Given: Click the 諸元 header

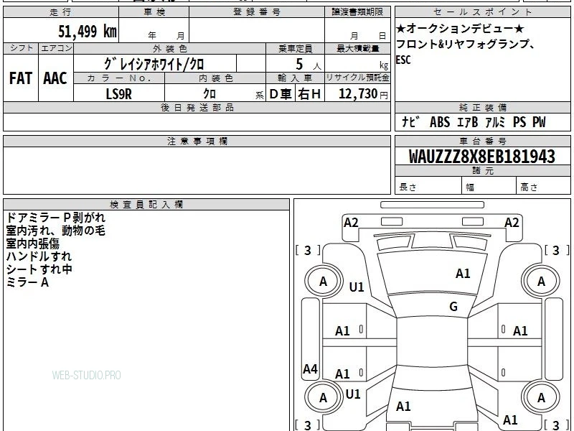Looking at the screenshot, I should [x=482, y=171].
